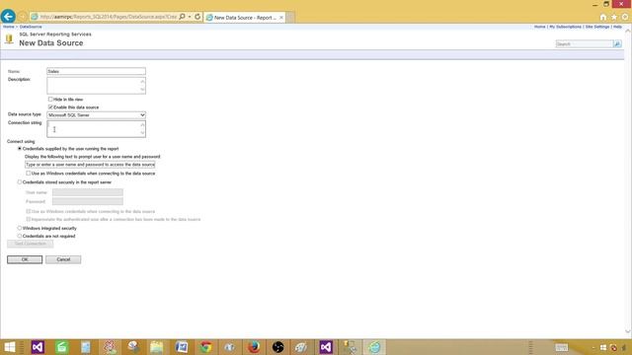
Task: Open a new blank browser tab
Action: coord(290,18)
